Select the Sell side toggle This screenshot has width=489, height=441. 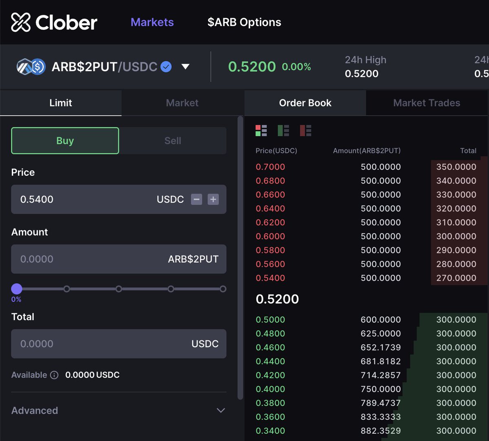click(173, 141)
